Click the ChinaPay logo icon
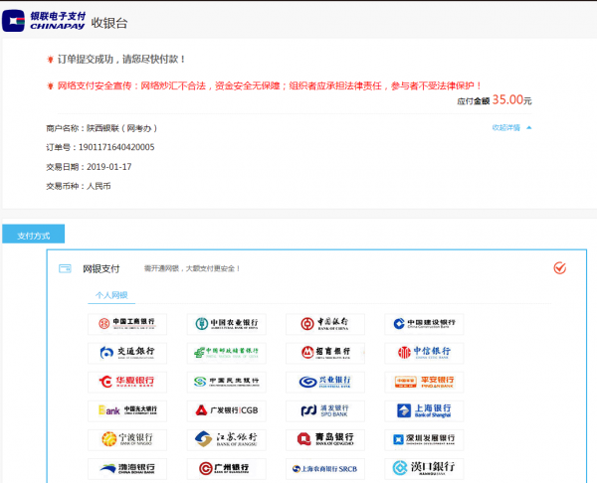The width and height of the screenshot is (597, 483). (13, 21)
